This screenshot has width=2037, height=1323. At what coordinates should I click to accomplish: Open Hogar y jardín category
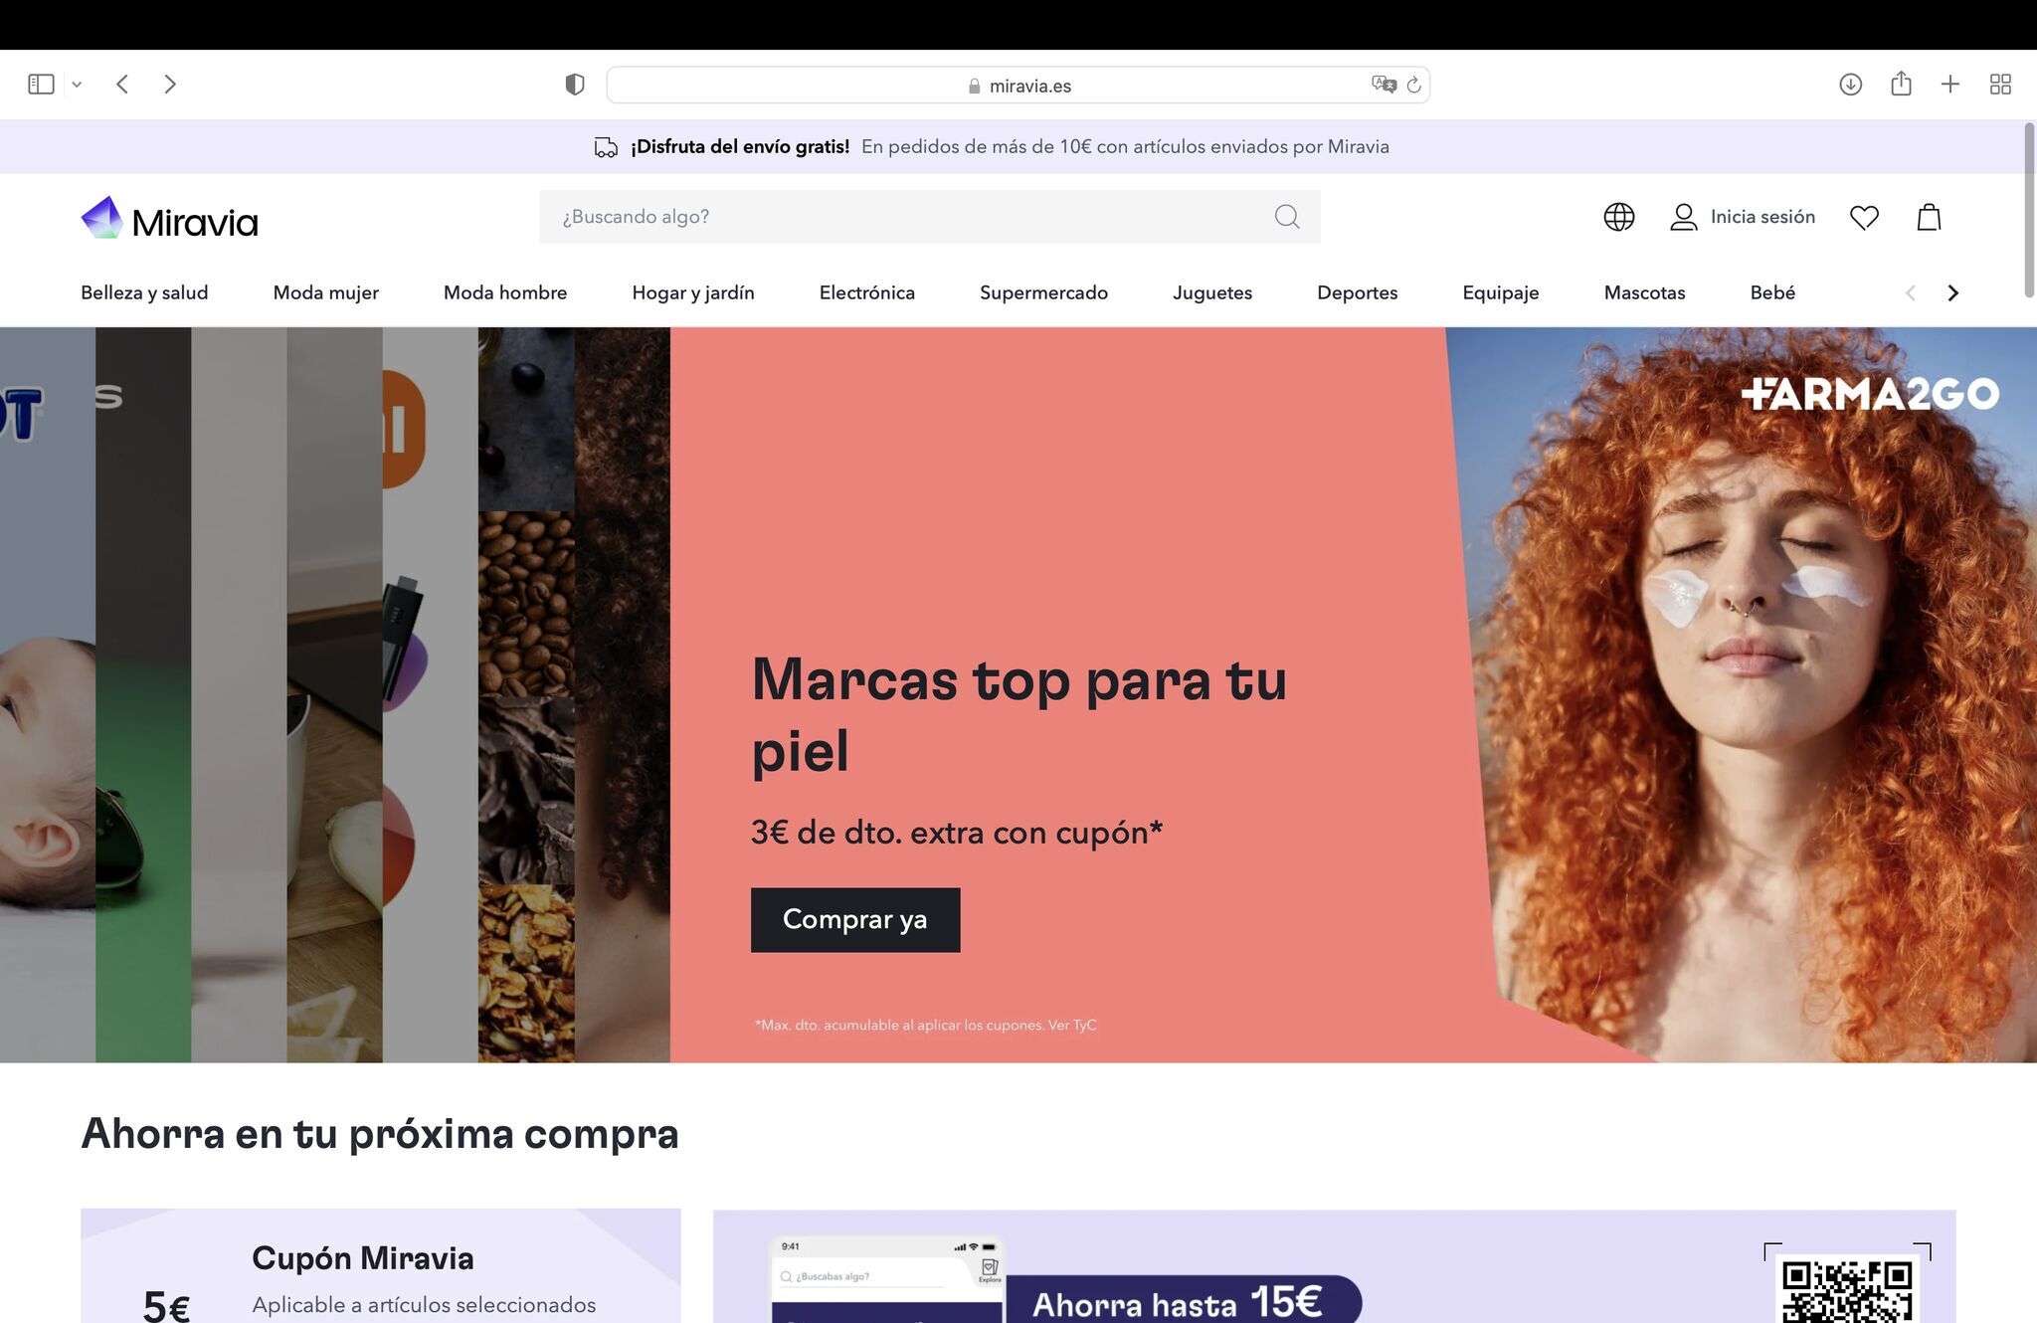(x=693, y=292)
